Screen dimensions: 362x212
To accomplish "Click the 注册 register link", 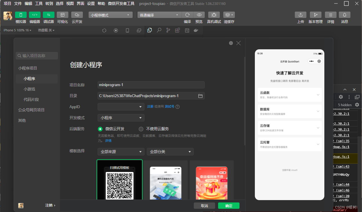I will tap(150, 107).
